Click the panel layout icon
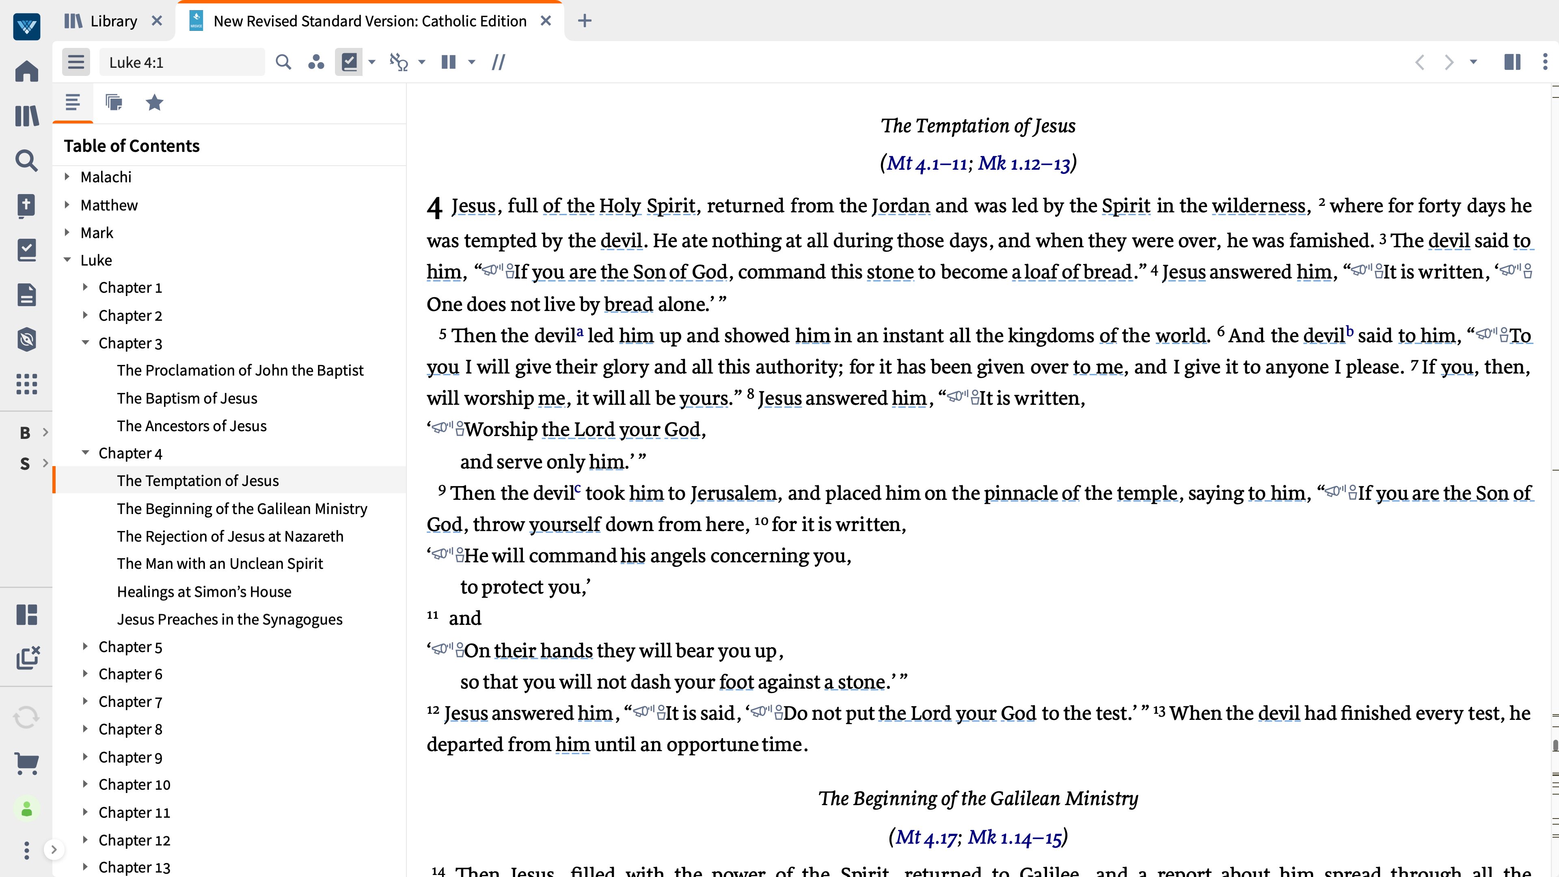Screen dimensions: 1559x877 (x=1512, y=62)
